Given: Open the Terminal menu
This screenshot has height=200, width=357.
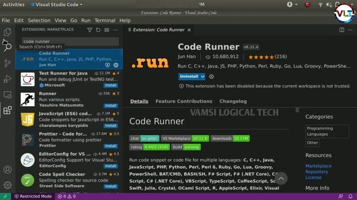Looking at the screenshot, I should tap(105, 21).
